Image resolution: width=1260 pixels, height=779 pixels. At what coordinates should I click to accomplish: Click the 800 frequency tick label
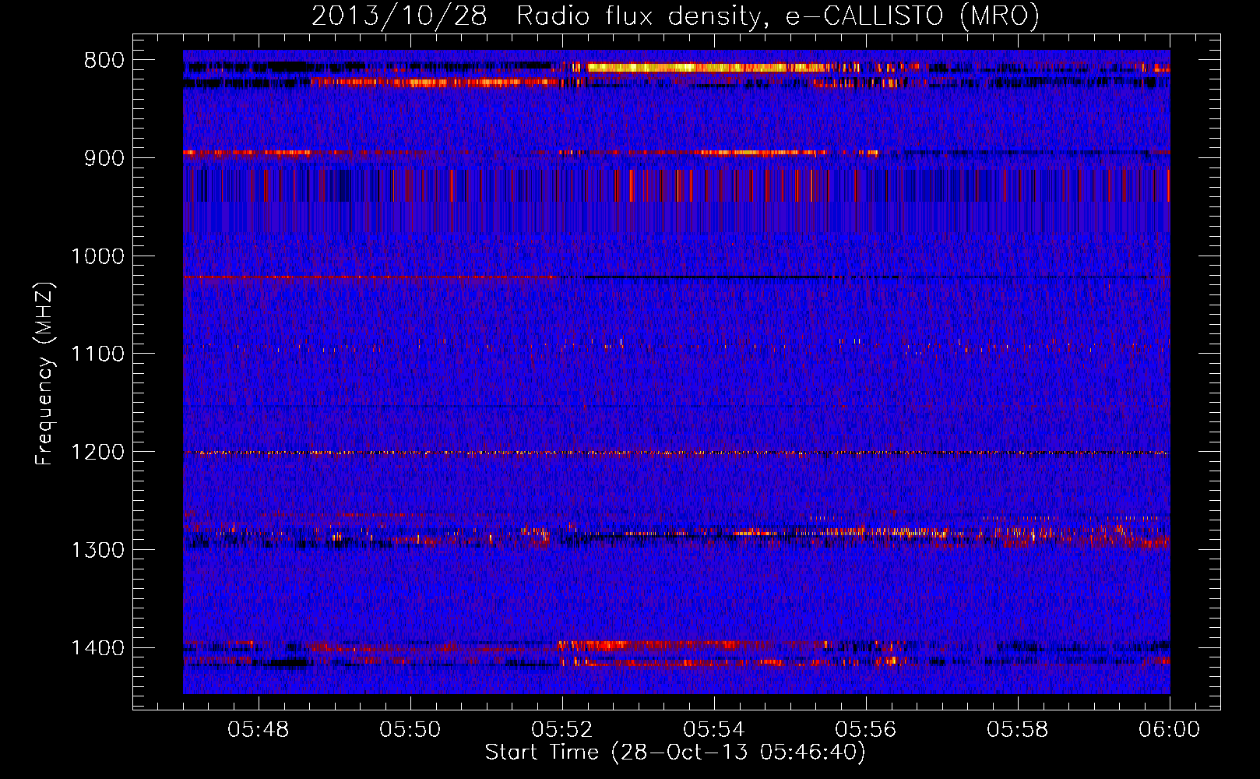(104, 61)
